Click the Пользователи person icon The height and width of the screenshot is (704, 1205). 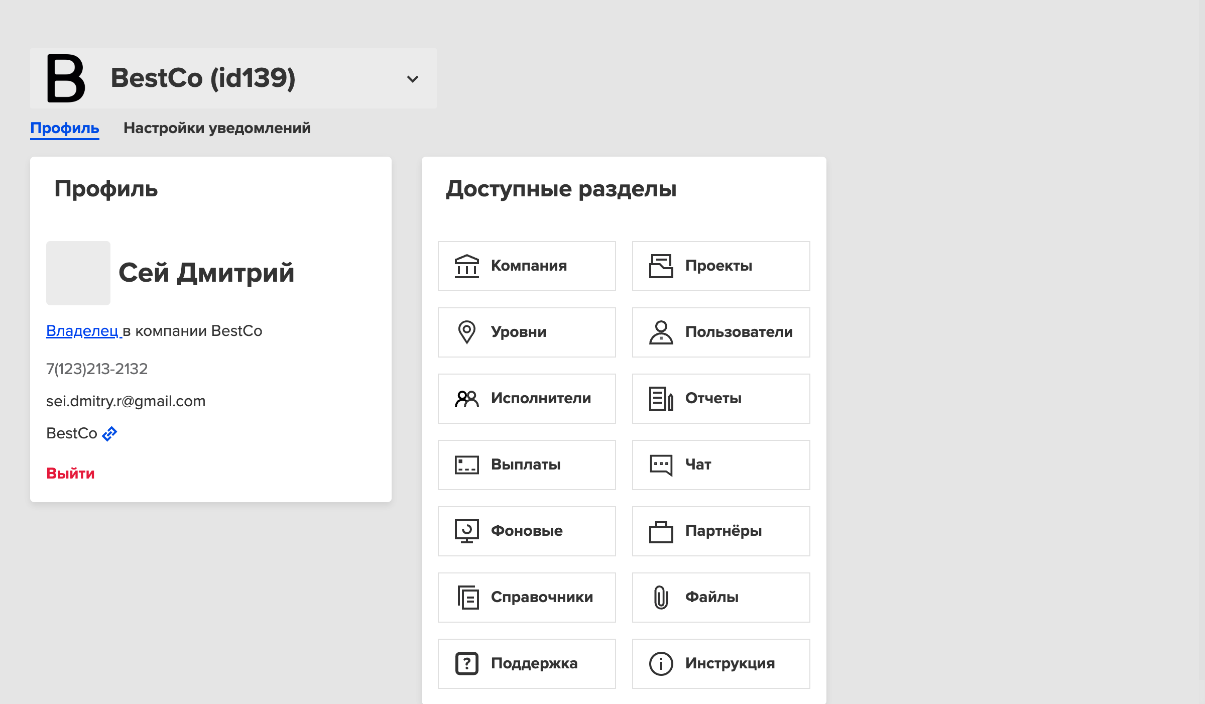[661, 332]
